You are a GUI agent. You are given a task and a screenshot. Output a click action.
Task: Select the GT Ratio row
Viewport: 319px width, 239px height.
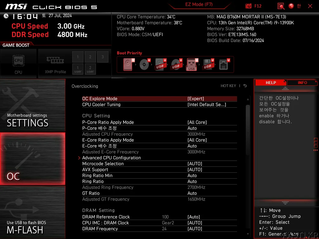coord(159,193)
